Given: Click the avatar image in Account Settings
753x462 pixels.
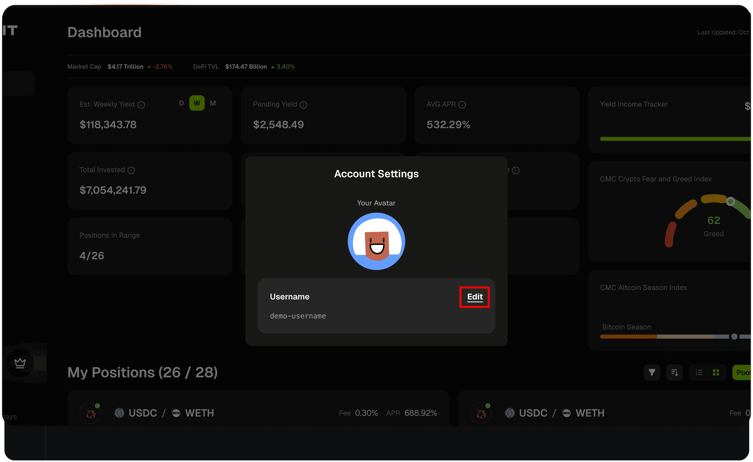Looking at the screenshot, I should [376, 241].
